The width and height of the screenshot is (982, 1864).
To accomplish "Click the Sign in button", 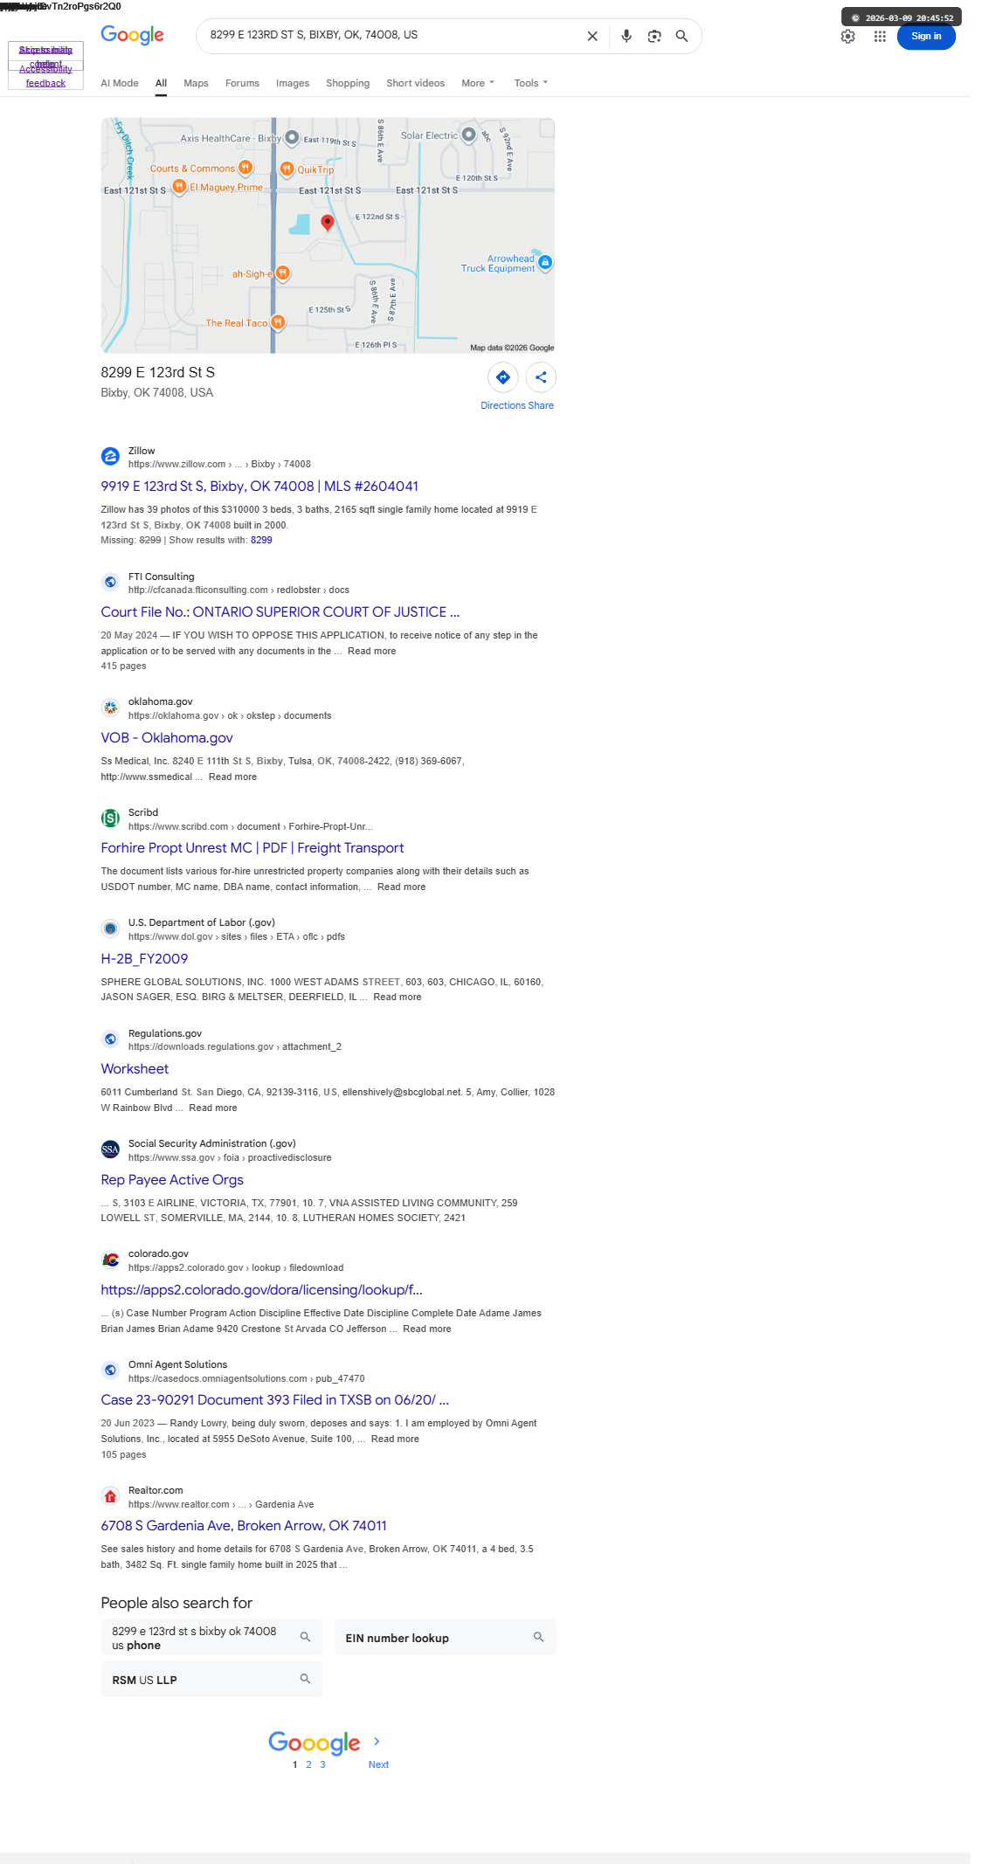I will (x=926, y=36).
